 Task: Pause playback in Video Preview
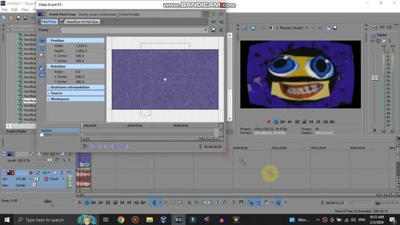pyautogui.click(x=297, y=122)
